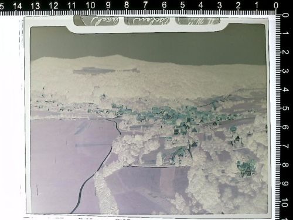The width and height of the screenshot is (293, 220).
Task: Click the 14 mark on the top ruler
Action: (17, 6)
